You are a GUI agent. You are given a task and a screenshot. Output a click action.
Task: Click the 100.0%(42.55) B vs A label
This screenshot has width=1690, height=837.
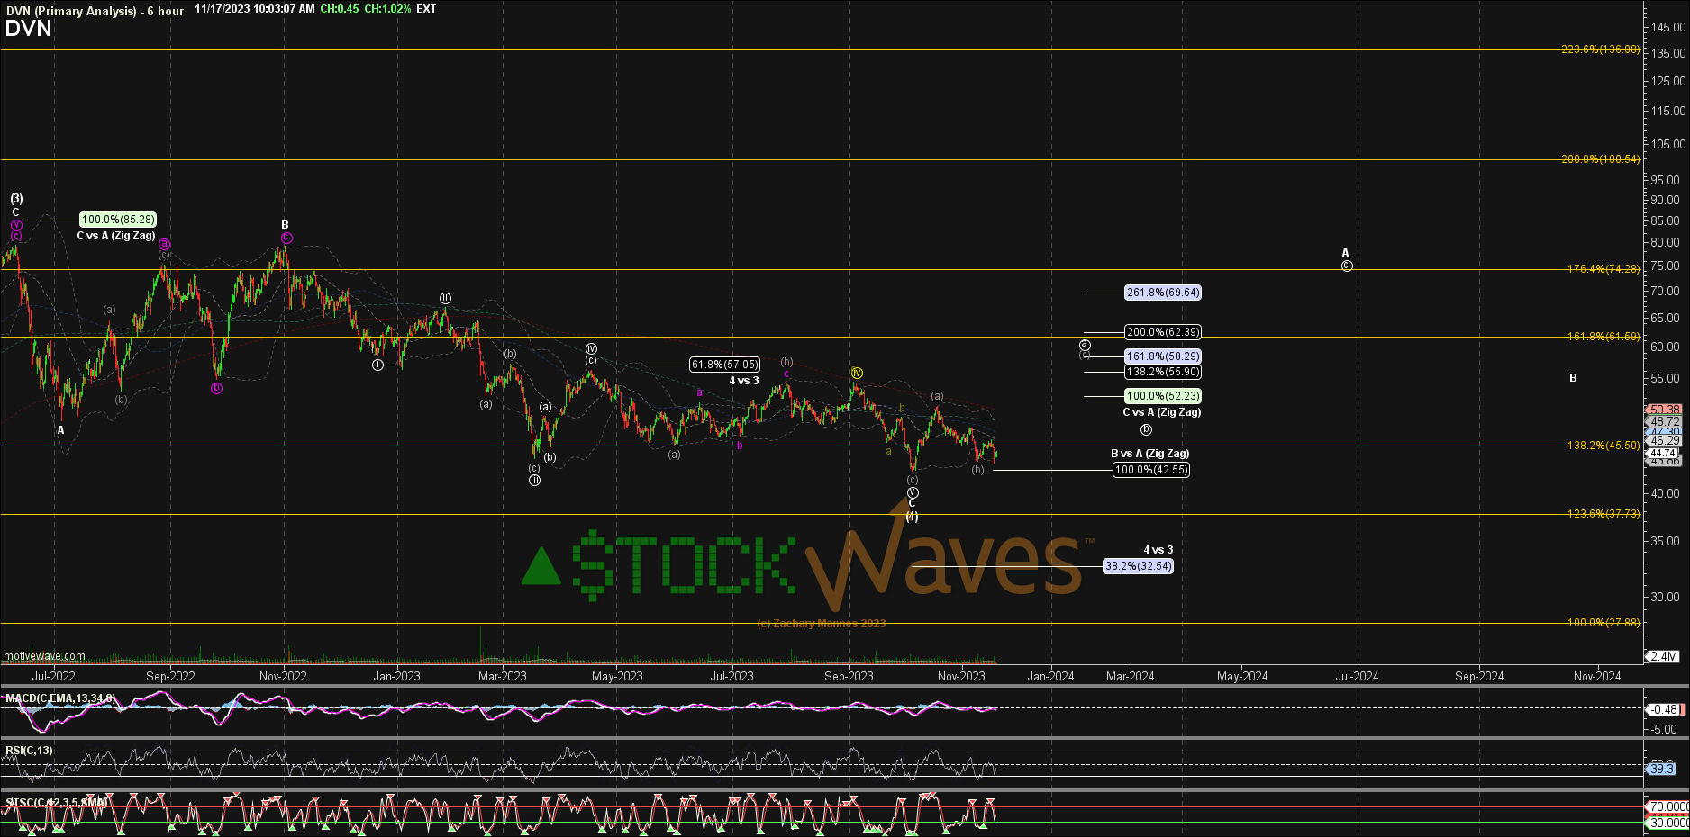click(x=1151, y=470)
